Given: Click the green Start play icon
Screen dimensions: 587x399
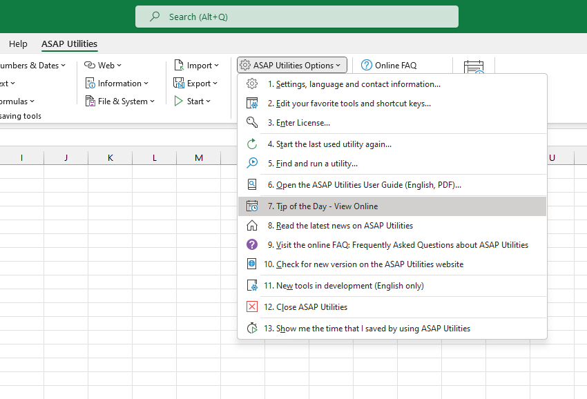Looking at the screenshot, I should coord(179,101).
